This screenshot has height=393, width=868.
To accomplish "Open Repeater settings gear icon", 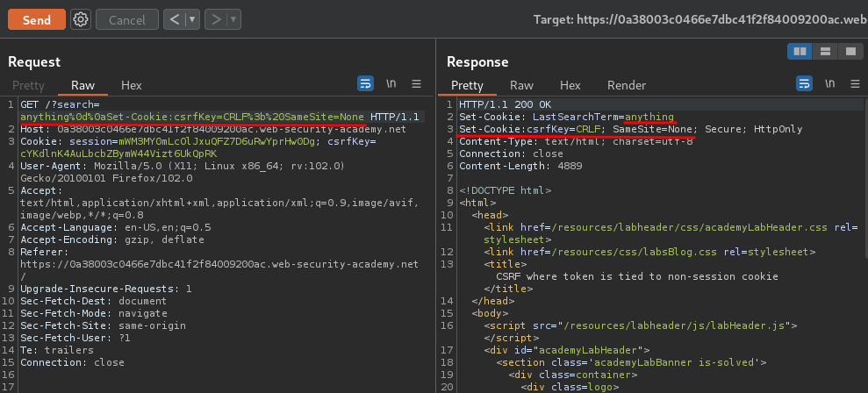I will (x=81, y=20).
